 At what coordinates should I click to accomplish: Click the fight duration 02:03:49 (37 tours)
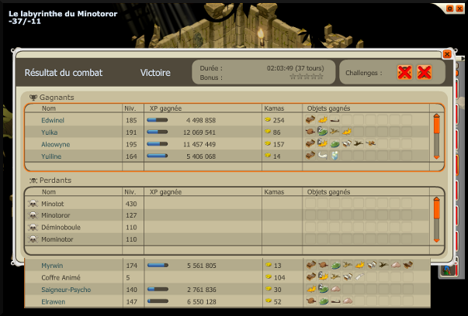[296, 68]
